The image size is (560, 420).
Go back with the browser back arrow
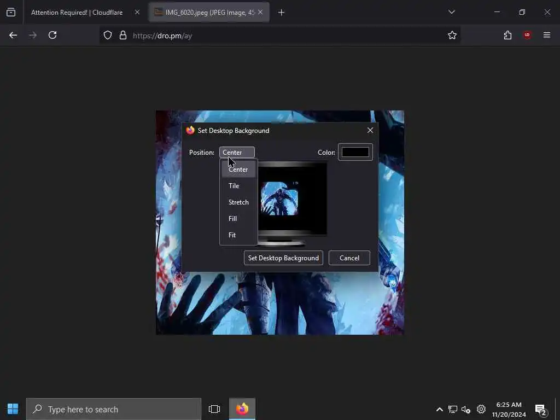(x=13, y=35)
